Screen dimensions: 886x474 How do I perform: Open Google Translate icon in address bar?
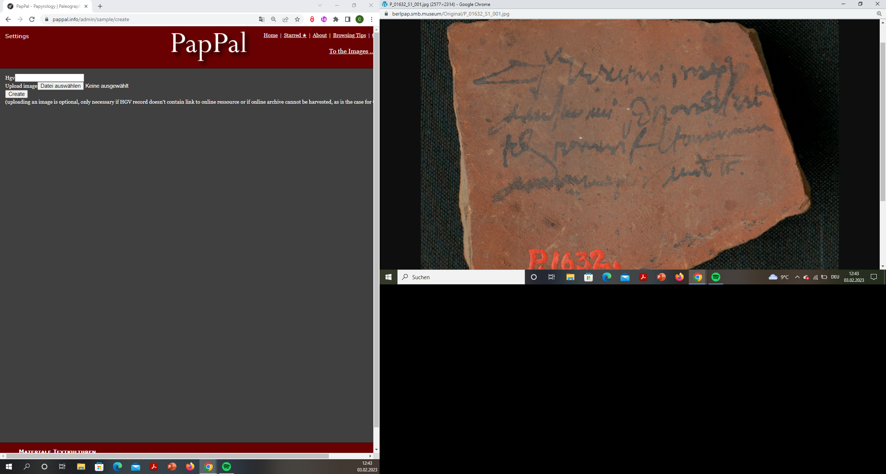tap(262, 19)
